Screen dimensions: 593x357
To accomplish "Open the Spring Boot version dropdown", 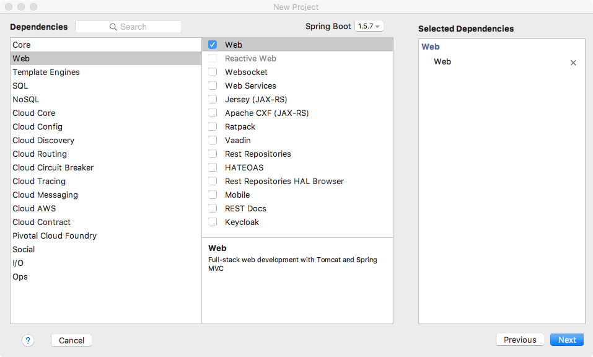I will (x=369, y=27).
